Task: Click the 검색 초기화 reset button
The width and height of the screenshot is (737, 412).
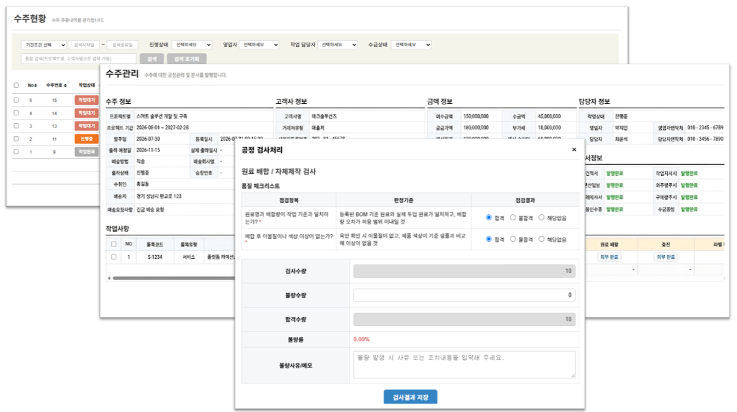Action: point(187,59)
